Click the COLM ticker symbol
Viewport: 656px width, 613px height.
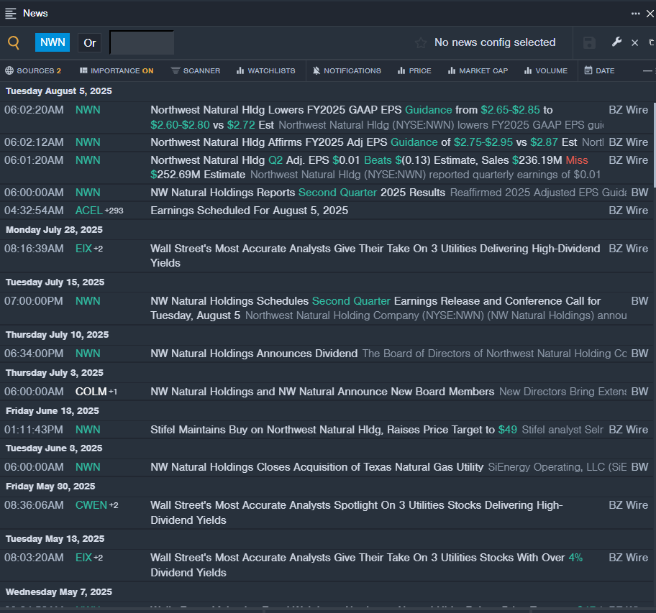click(x=91, y=392)
